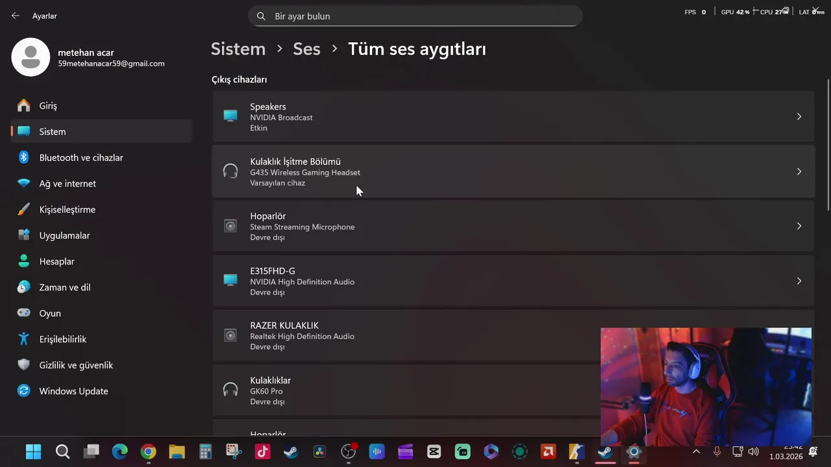Open Snipping Tool from the taskbar
This screenshot has width=831, height=467.
pyautogui.click(x=234, y=451)
